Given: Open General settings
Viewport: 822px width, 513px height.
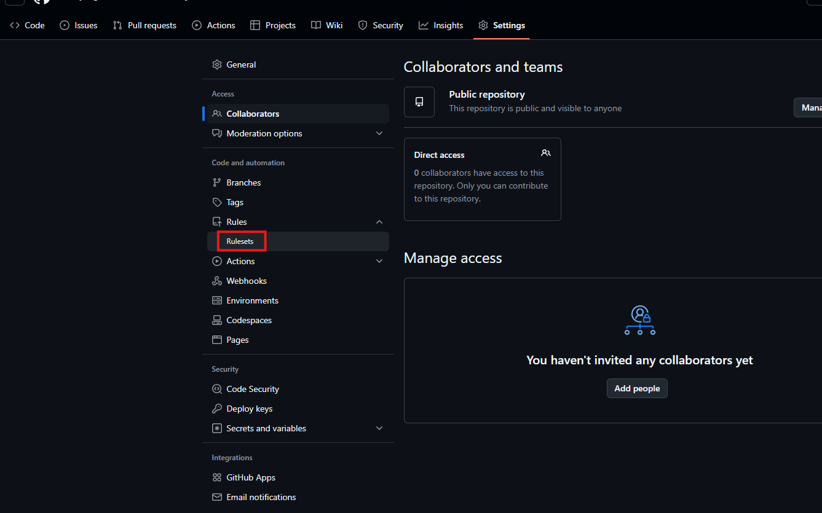Looking at the screenshot, I should 298,65.
